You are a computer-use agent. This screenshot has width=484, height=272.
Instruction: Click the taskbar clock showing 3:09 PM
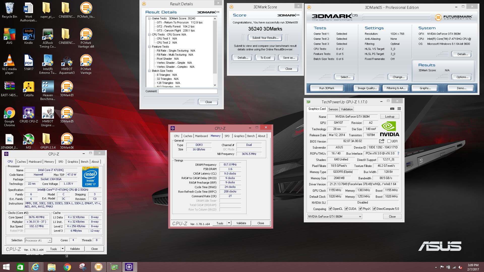click(473, 267)
